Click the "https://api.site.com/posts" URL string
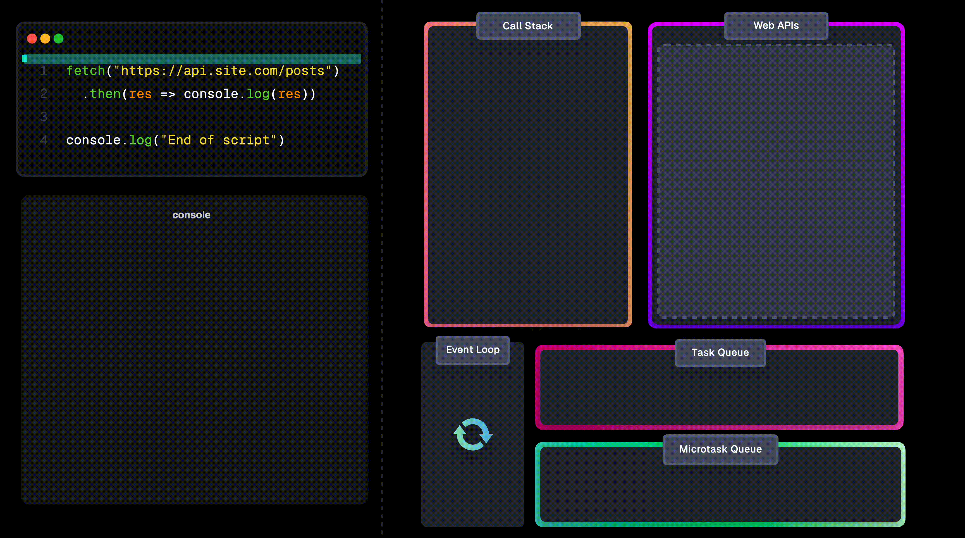965x538 pixels. [223, 71]
